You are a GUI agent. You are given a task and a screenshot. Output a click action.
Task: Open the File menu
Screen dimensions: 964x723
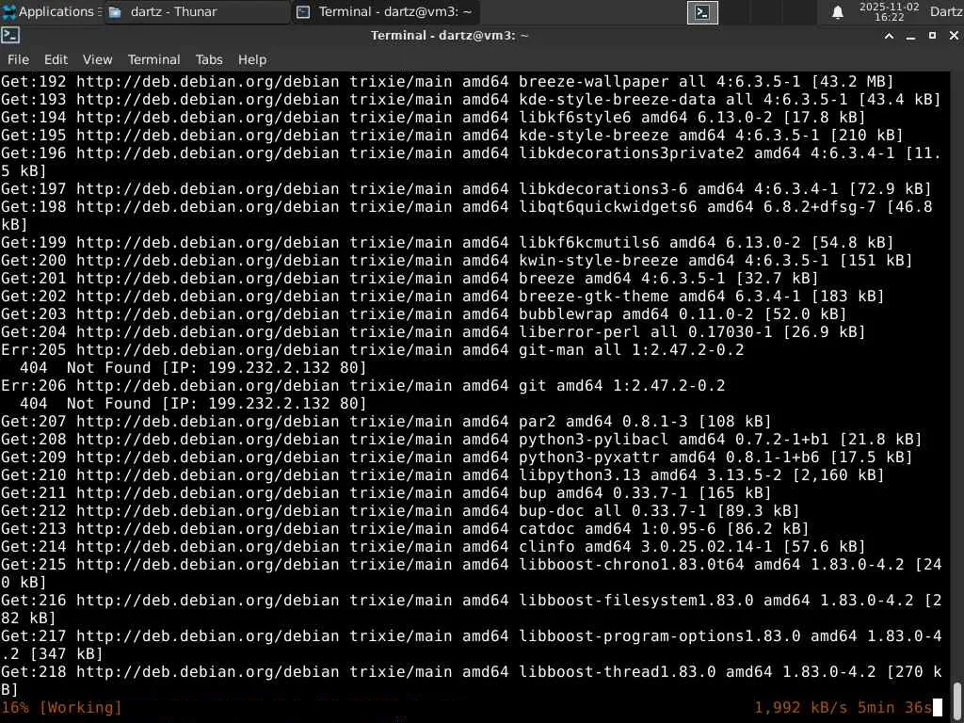(x=18, y=59)
